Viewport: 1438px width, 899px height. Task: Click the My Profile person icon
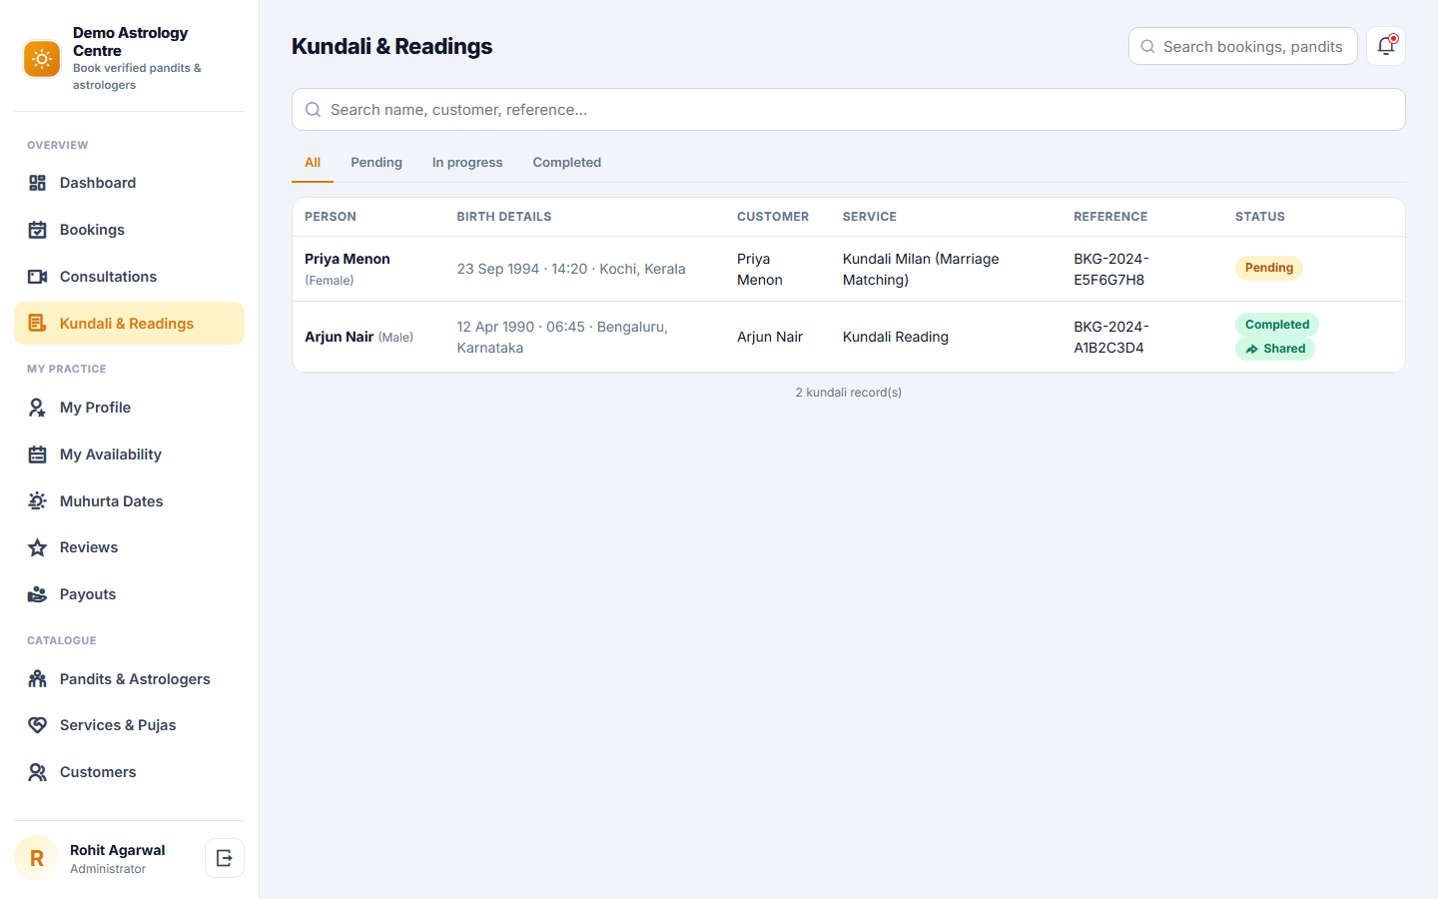(x=38, y=408)
